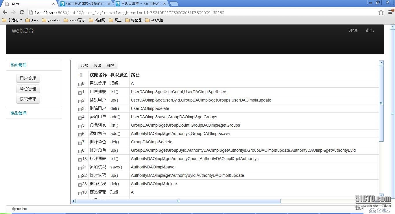Viewport: 395px width, 214px height.
Task: Check the box for ID 10 商品管理
Action: click(x=80, y=193)
